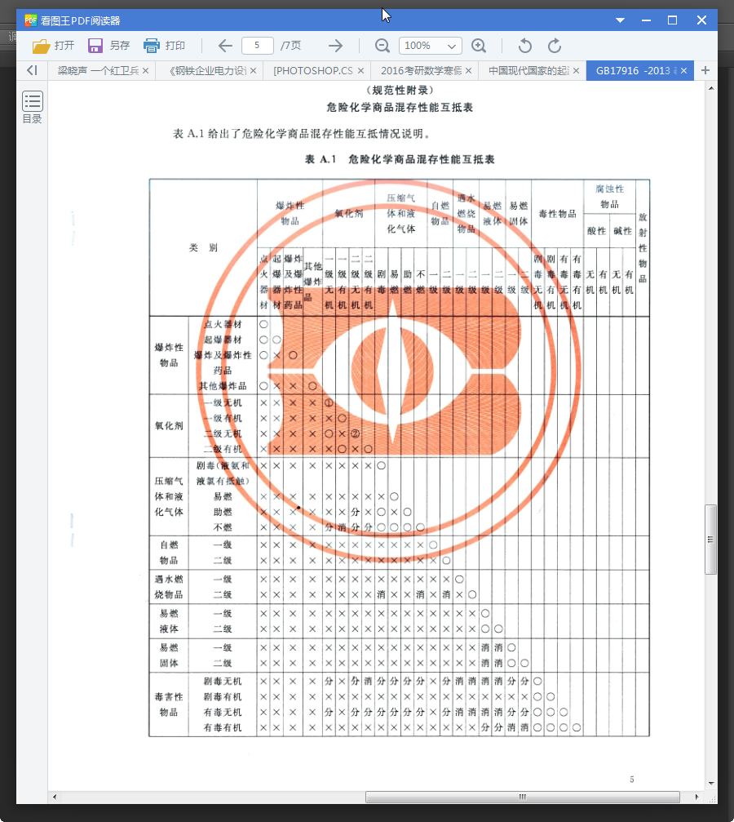Click the 毒性物品 column header
Image resolution: width=734 pixels, height=822 pixels.
[558, 213]
